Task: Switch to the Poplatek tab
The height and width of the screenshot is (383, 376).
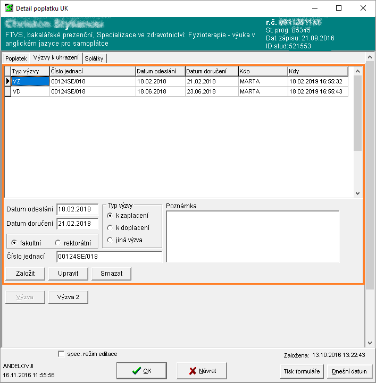Action: coord(16,58)
